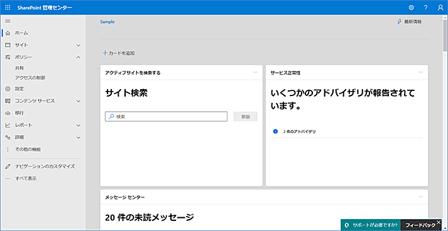Click the ホーム house icon
This screenshot has height=231, width=448.
click(8, 33)
